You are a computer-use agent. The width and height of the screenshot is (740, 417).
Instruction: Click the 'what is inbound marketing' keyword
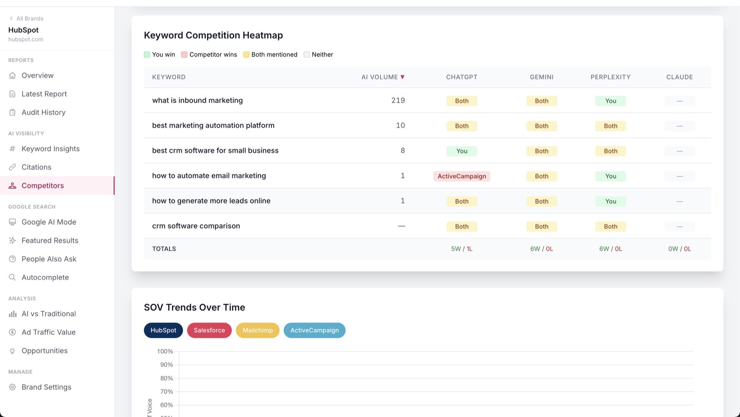(197, 100)
